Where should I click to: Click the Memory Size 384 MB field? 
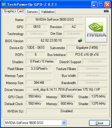[39, 83]
